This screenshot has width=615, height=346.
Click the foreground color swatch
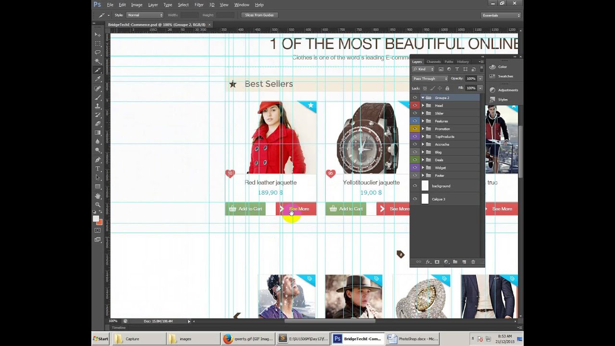tap(96, 219)
